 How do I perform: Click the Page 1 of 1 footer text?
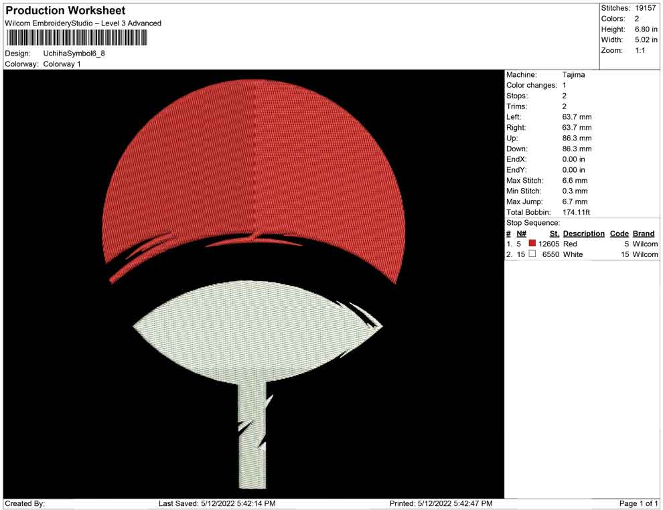click(x=639, y=503)
